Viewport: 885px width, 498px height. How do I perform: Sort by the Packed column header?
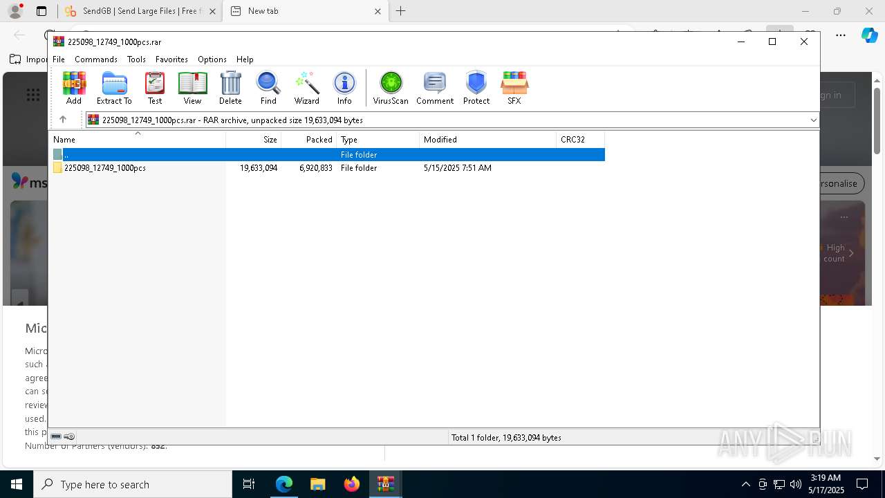[x=309, y=140]
